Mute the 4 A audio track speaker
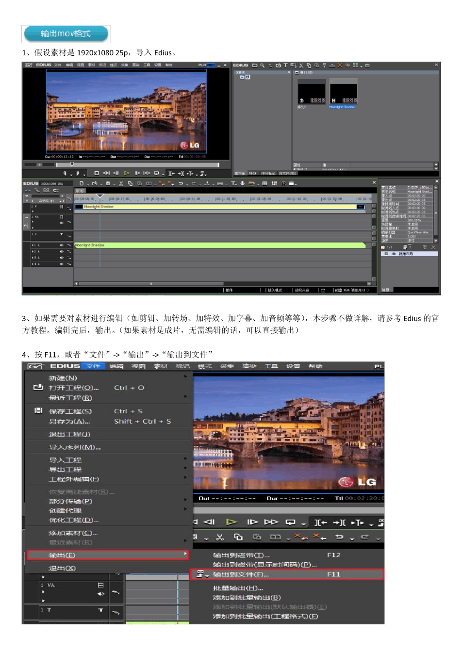This screenshot has width=461, height=652. pos(61,264)
